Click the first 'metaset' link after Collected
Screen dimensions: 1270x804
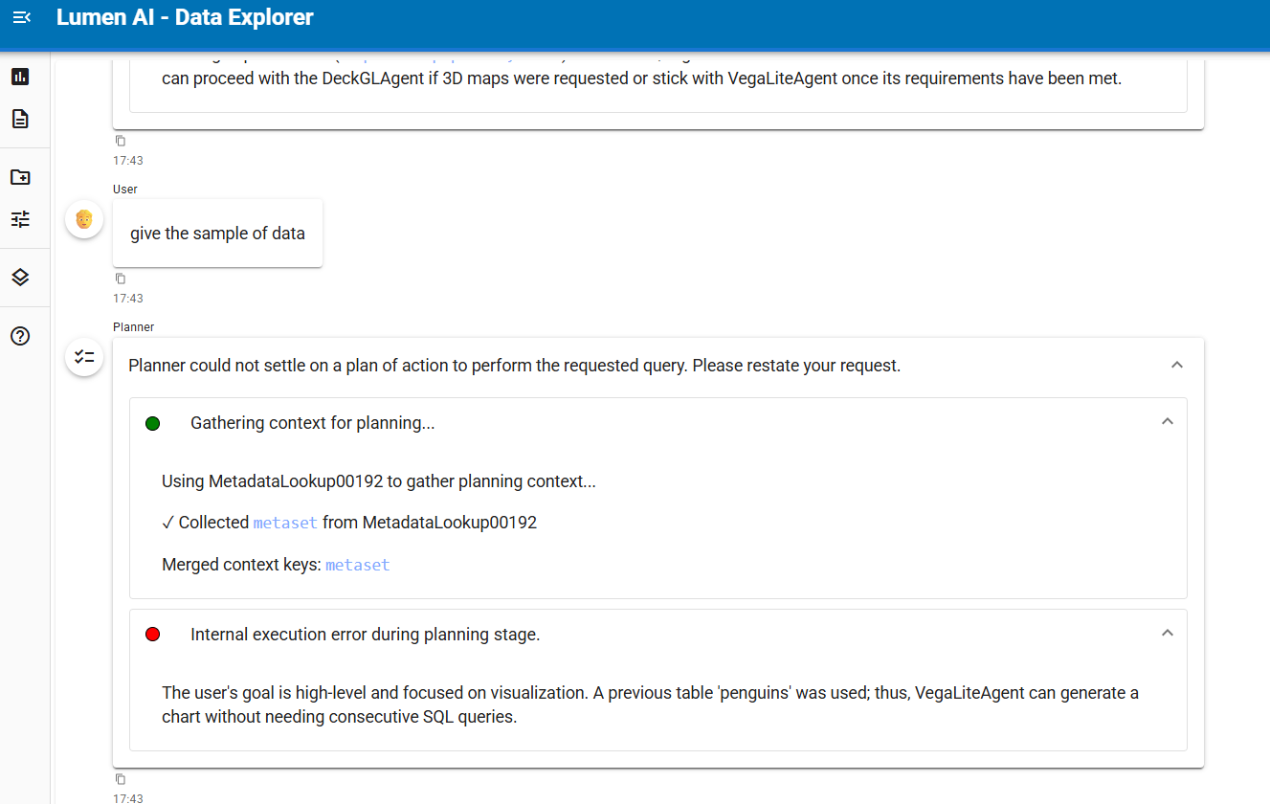point(285,523)
